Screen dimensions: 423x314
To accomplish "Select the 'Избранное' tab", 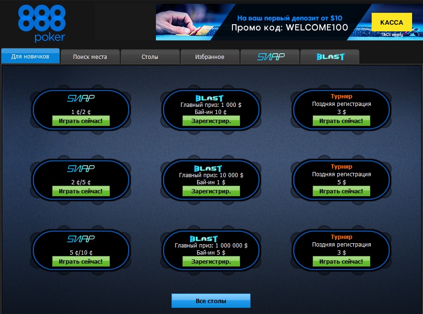I will 210,57.
